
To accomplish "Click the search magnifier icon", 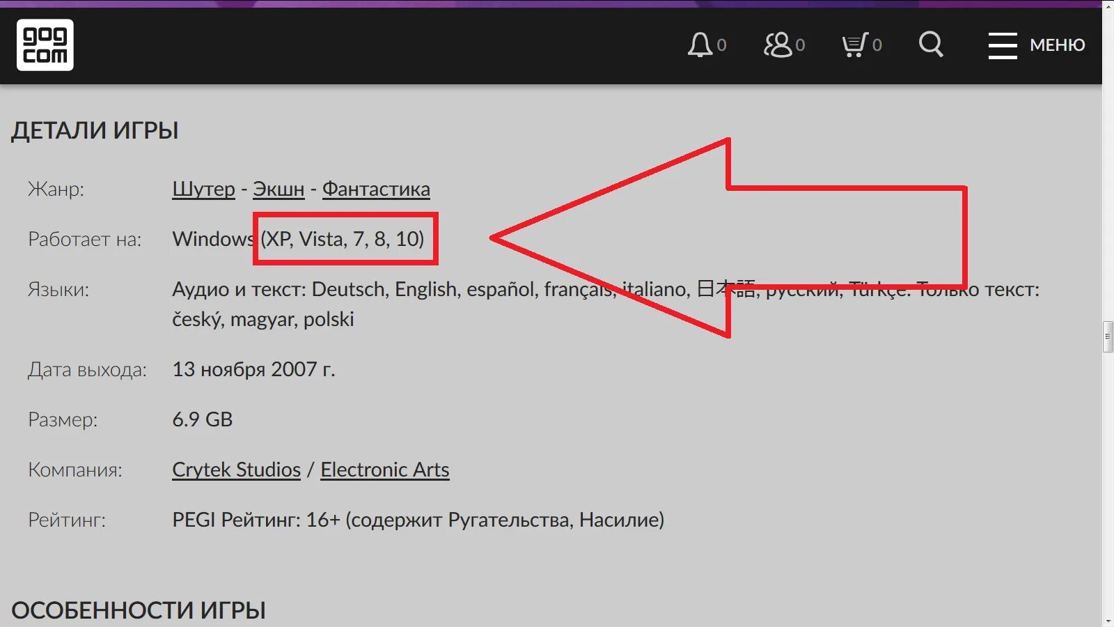I will point(931,45).
